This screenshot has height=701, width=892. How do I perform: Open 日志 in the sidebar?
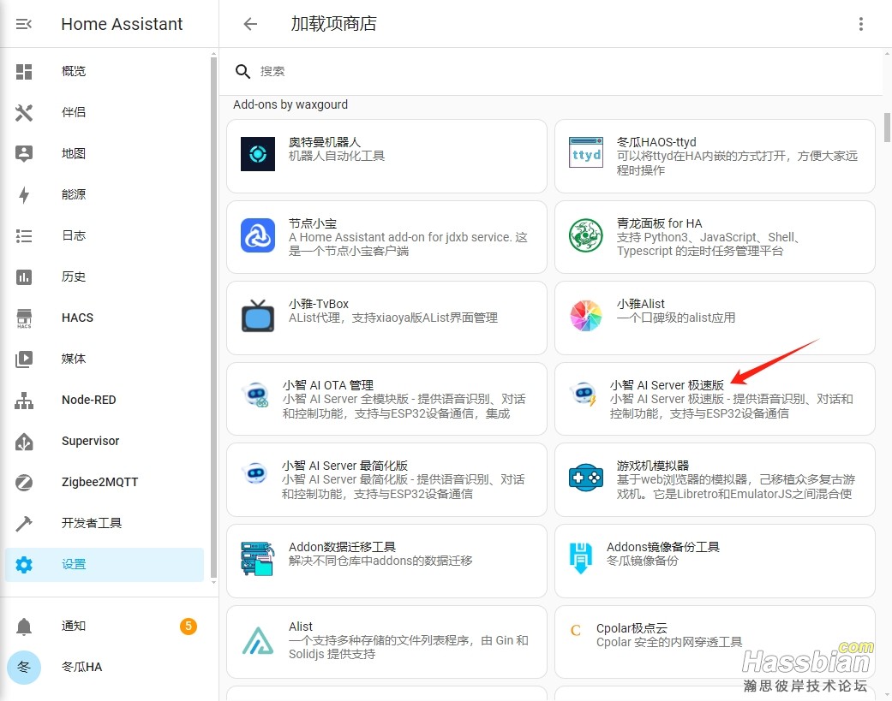tap(105, 235)
